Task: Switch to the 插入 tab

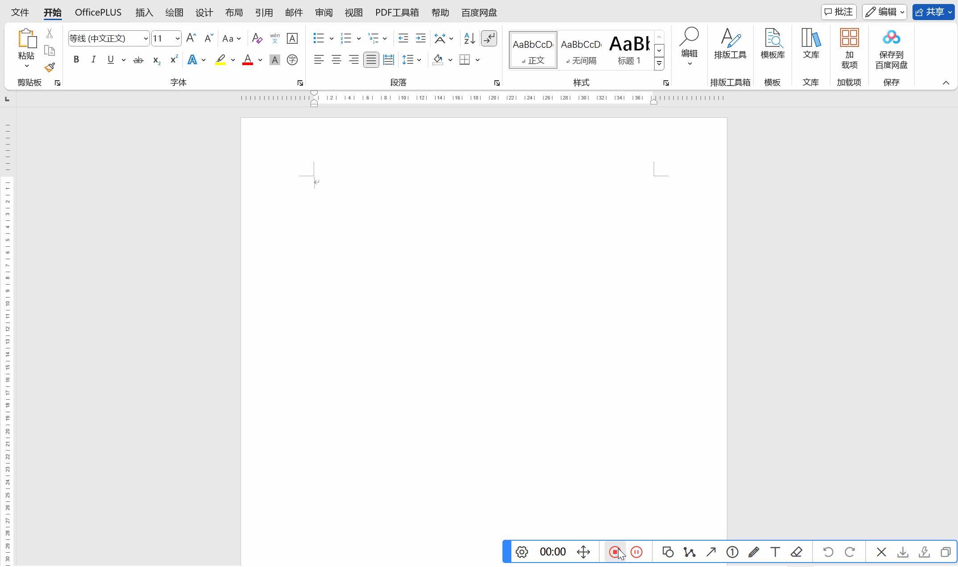Action: click(144, 12)
